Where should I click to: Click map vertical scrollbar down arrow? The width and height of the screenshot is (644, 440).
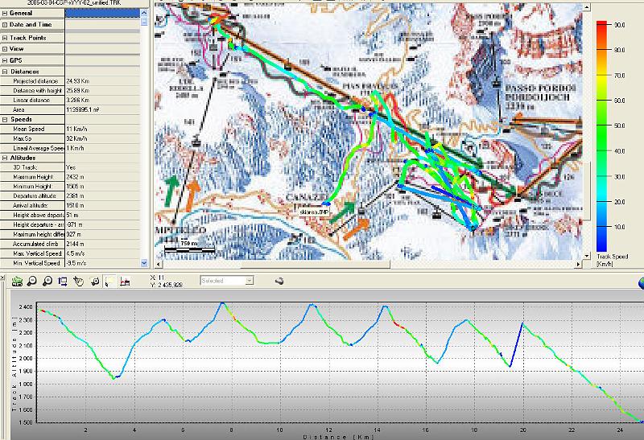(587, 256)
